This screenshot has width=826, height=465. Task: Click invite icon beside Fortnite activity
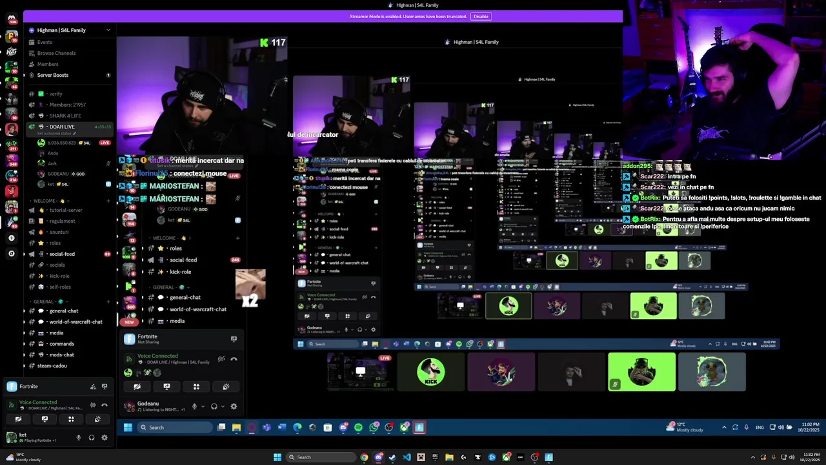coord(93,386)
